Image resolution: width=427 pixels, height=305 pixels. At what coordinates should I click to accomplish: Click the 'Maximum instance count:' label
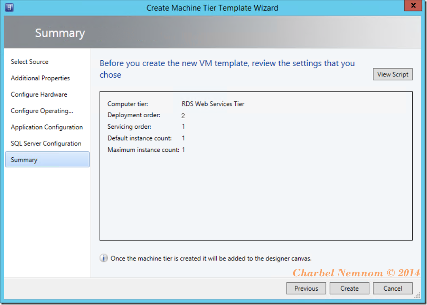[x=143, y=150]
